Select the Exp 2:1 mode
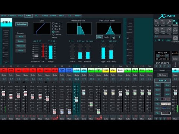179x134 pixels. coord(53,23)
